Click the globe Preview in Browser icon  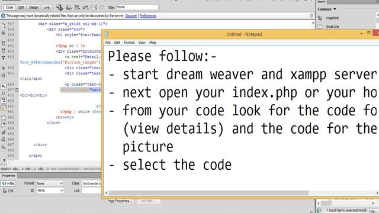[x=69, y=7]
